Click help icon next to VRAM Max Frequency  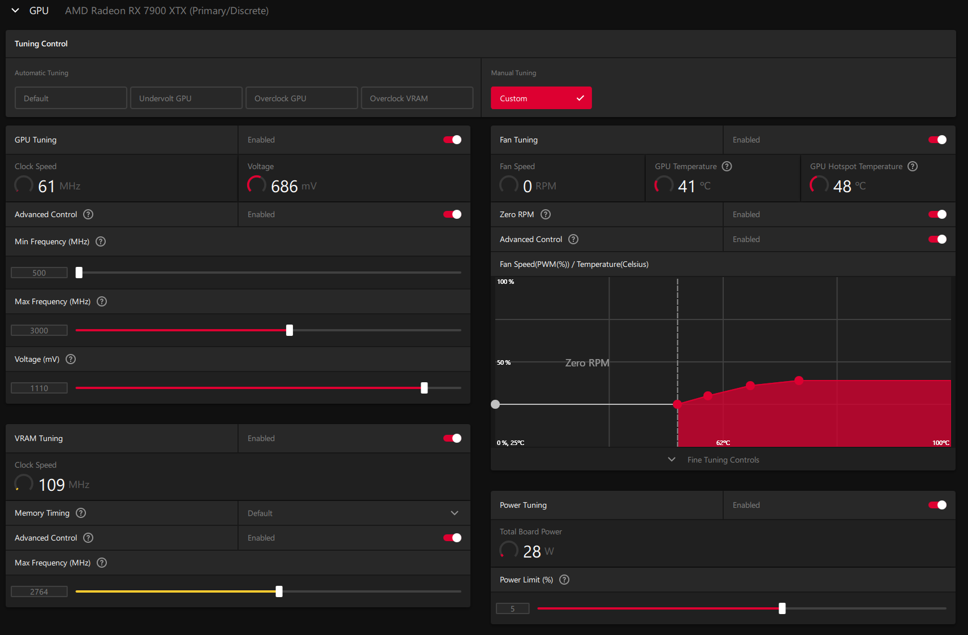(x=102, y=563)
